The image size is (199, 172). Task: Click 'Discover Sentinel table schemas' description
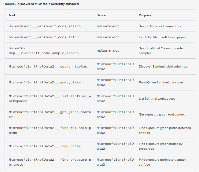point(163,67)
